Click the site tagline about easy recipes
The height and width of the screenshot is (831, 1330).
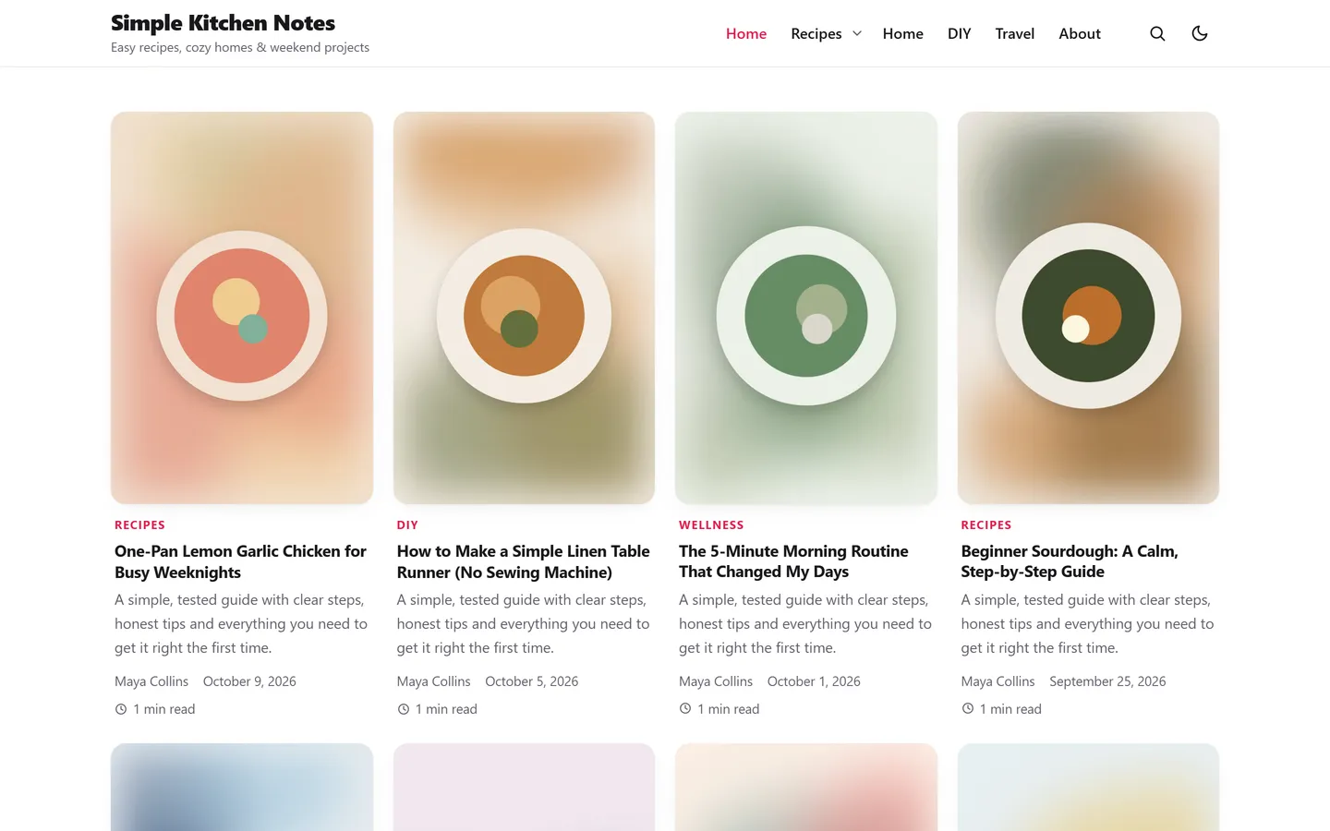pos(240,47)
